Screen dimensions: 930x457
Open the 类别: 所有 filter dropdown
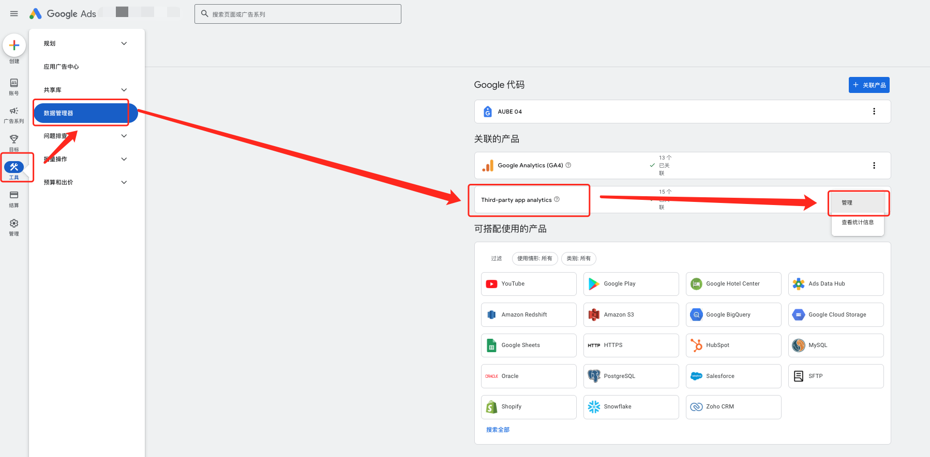click(578, 258)
